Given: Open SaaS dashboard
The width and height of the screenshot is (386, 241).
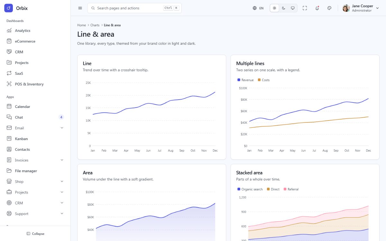Looking at the screenshot, I should pos(35,73).
